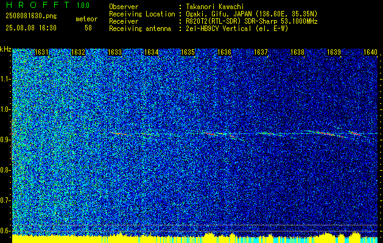383x243 pixels.
Task: Click the kHz axis unit label
Action: 5,49
